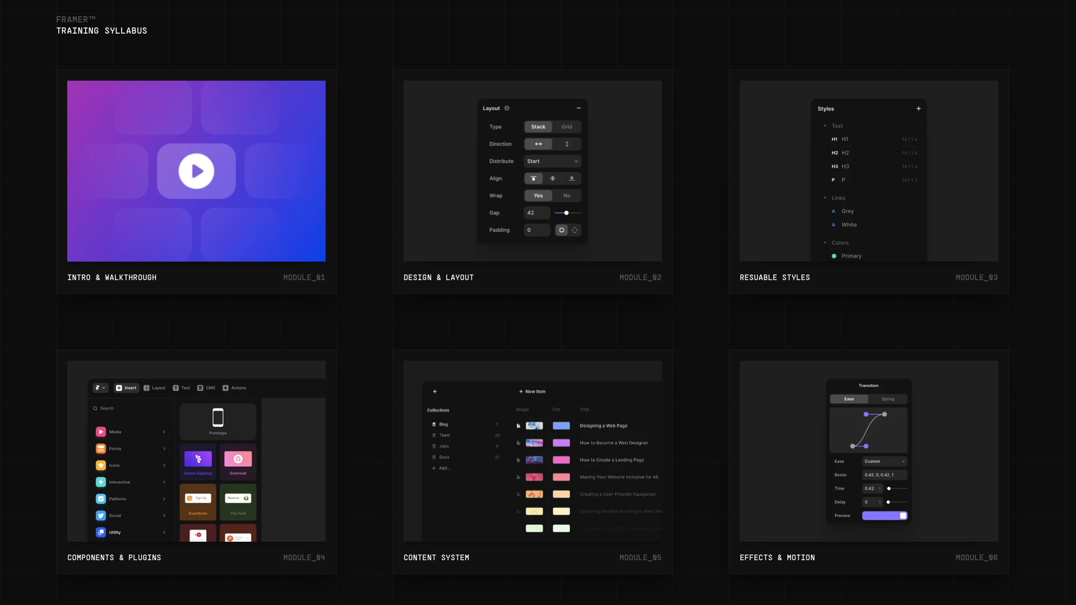Screen dimensions: 1076x605
Task: Open the Distribute Start dropdown
Action: tap(552, 161)
